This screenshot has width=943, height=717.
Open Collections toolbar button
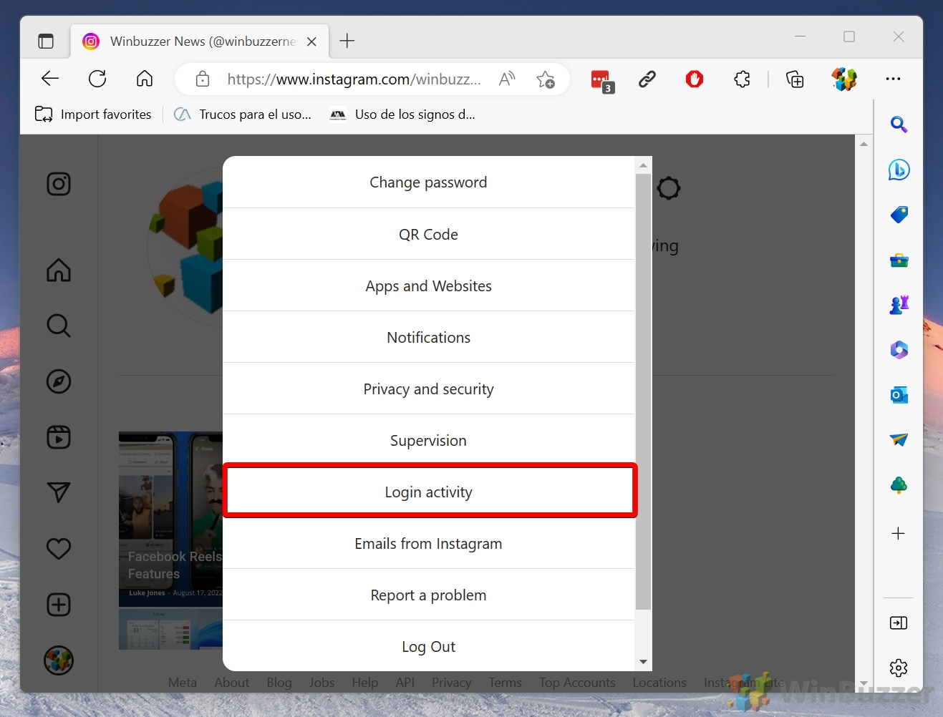tap(795, 79)
